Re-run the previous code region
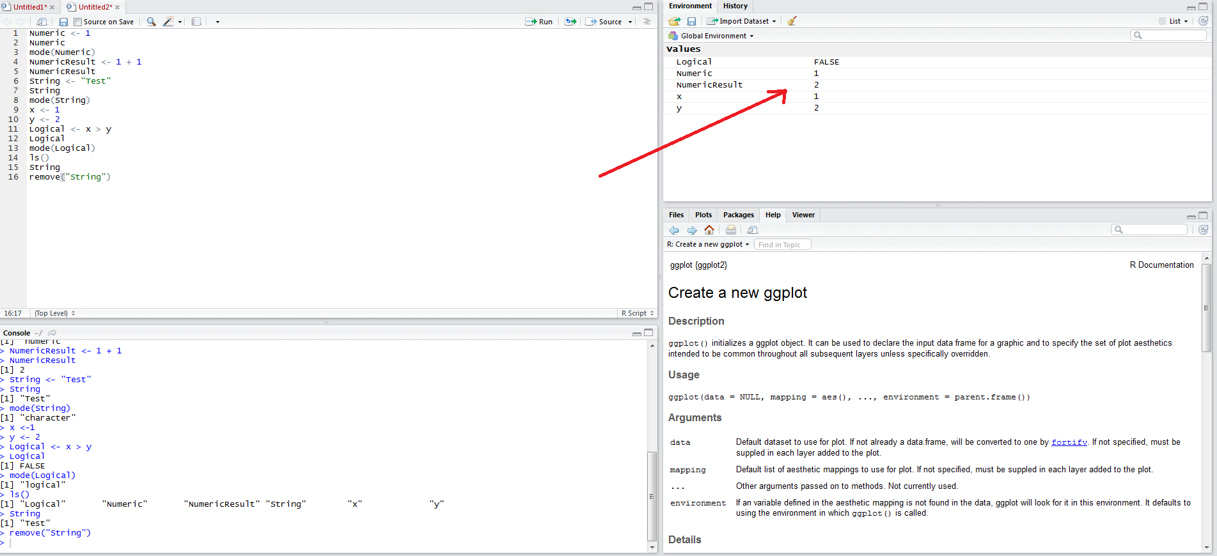The image size is (1217, 556). 570,22
